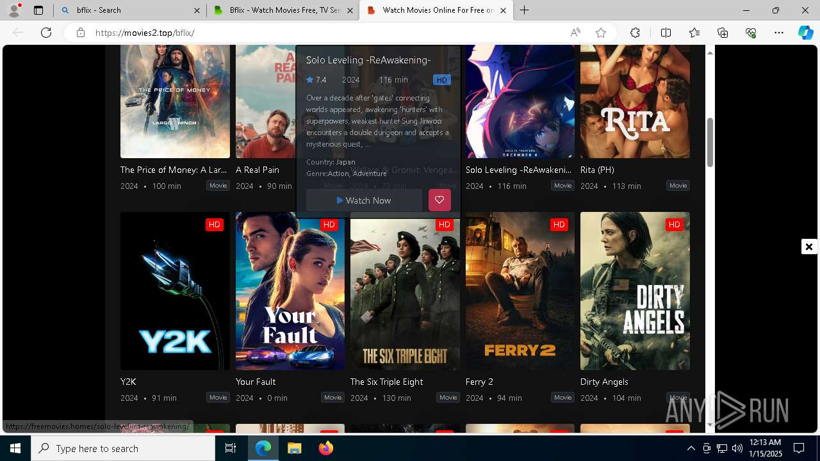
Task: Open Browser essentials heart icon
Action: coord(751,33)
